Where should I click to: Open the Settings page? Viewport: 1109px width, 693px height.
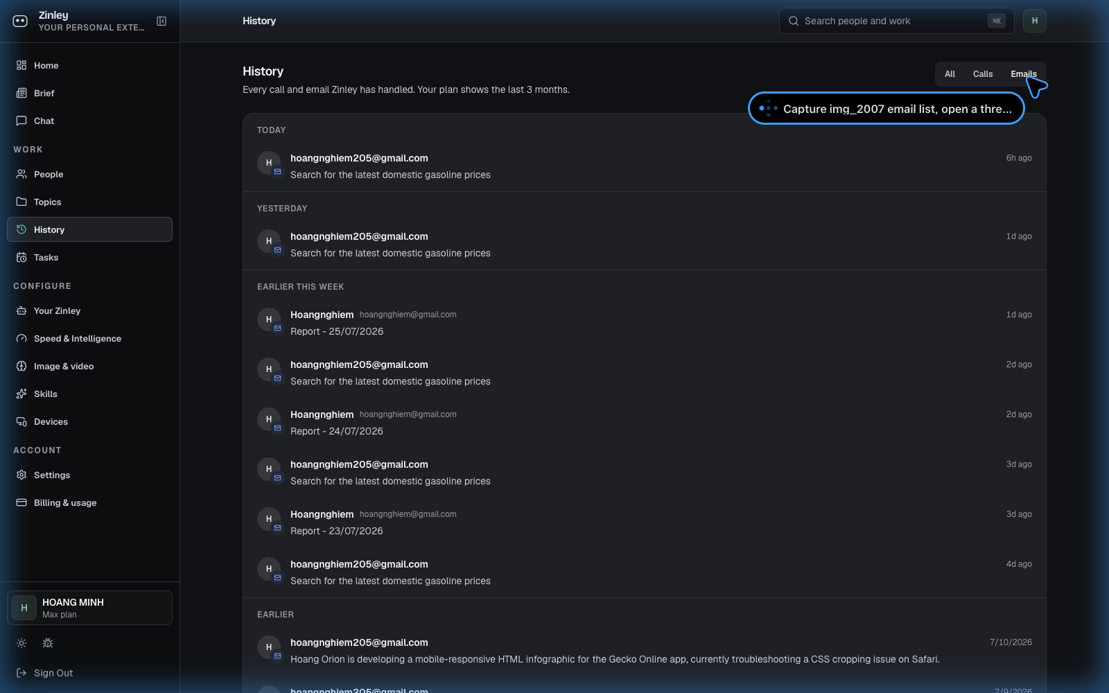[x=89, y=475]
